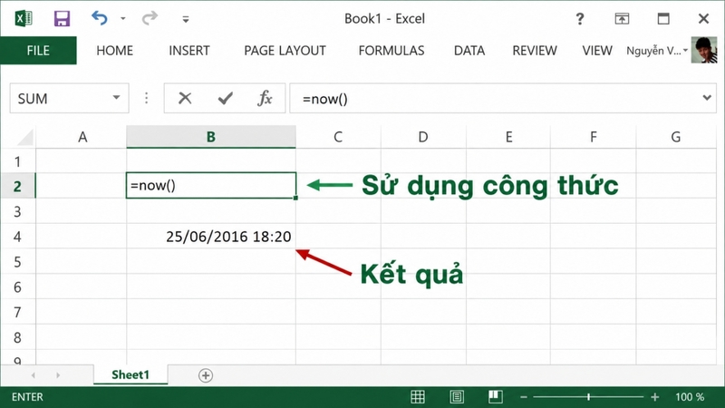This screenshot has width=725, height=408.
Task: Open the Nguyễn V... account menu
Action: click(657, 51)
